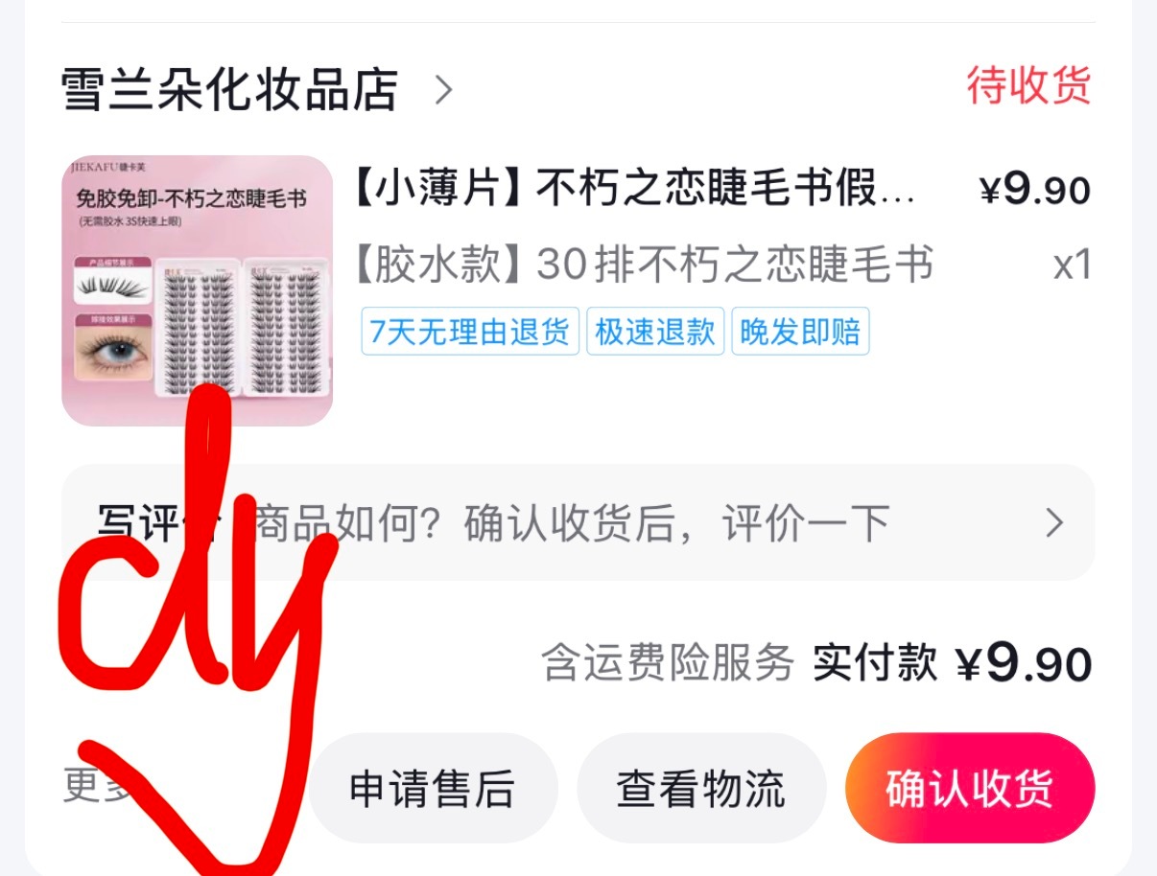Tap the 待收货 order status label

pyautogui.click(x=1028, y=85)
